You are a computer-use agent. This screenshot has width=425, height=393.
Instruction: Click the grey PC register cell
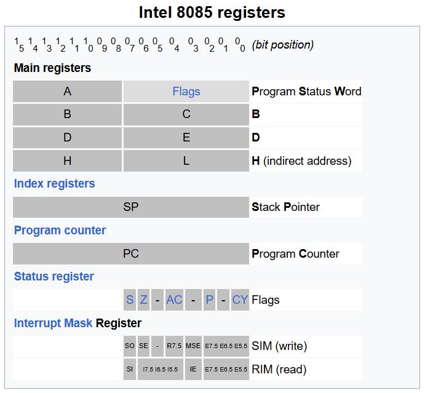(130, 253)
